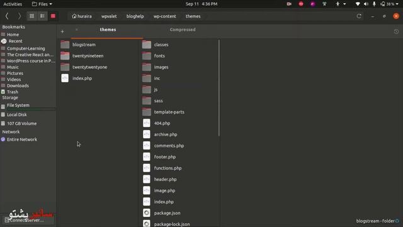Switch to icon grid view

coord(32,16)
